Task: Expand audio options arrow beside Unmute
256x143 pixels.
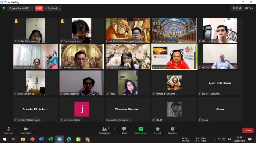Action: [15, 129]
